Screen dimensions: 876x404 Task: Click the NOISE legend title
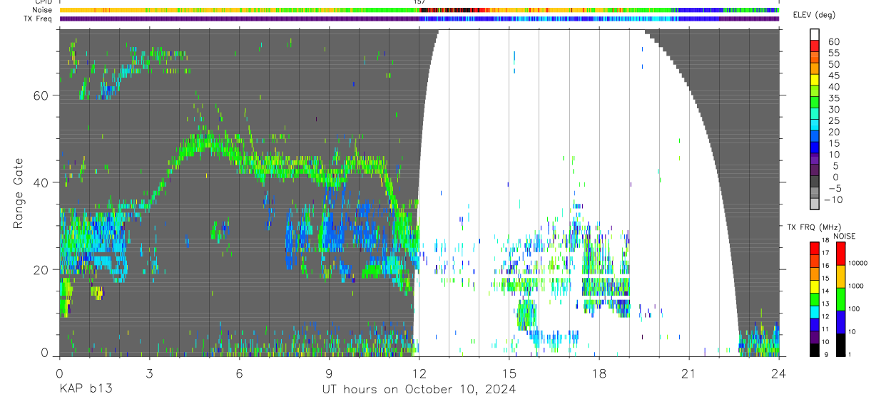[x=844, y=236]
